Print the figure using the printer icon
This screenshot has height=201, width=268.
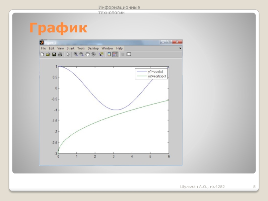pos(60,54)
